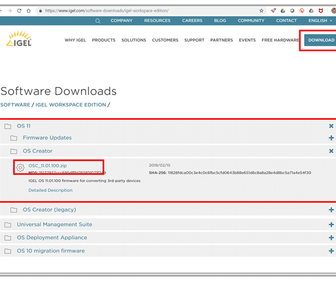
Task: Open the ENGLISH language dropdown
Action: point(320,21)
